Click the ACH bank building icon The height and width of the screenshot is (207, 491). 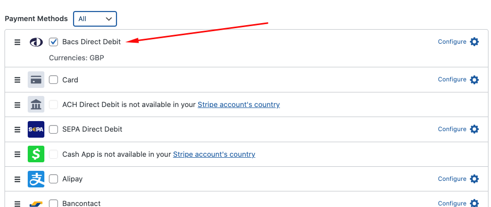(36, 105)
